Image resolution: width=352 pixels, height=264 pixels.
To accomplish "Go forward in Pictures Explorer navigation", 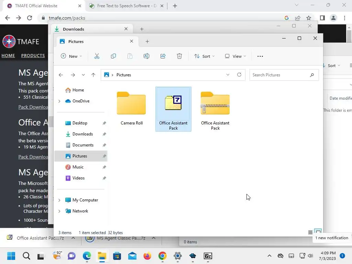I will pos(73,75).
